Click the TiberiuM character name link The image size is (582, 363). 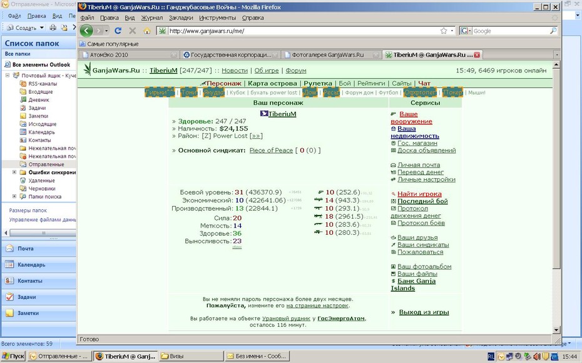click(x=282, y=114)
